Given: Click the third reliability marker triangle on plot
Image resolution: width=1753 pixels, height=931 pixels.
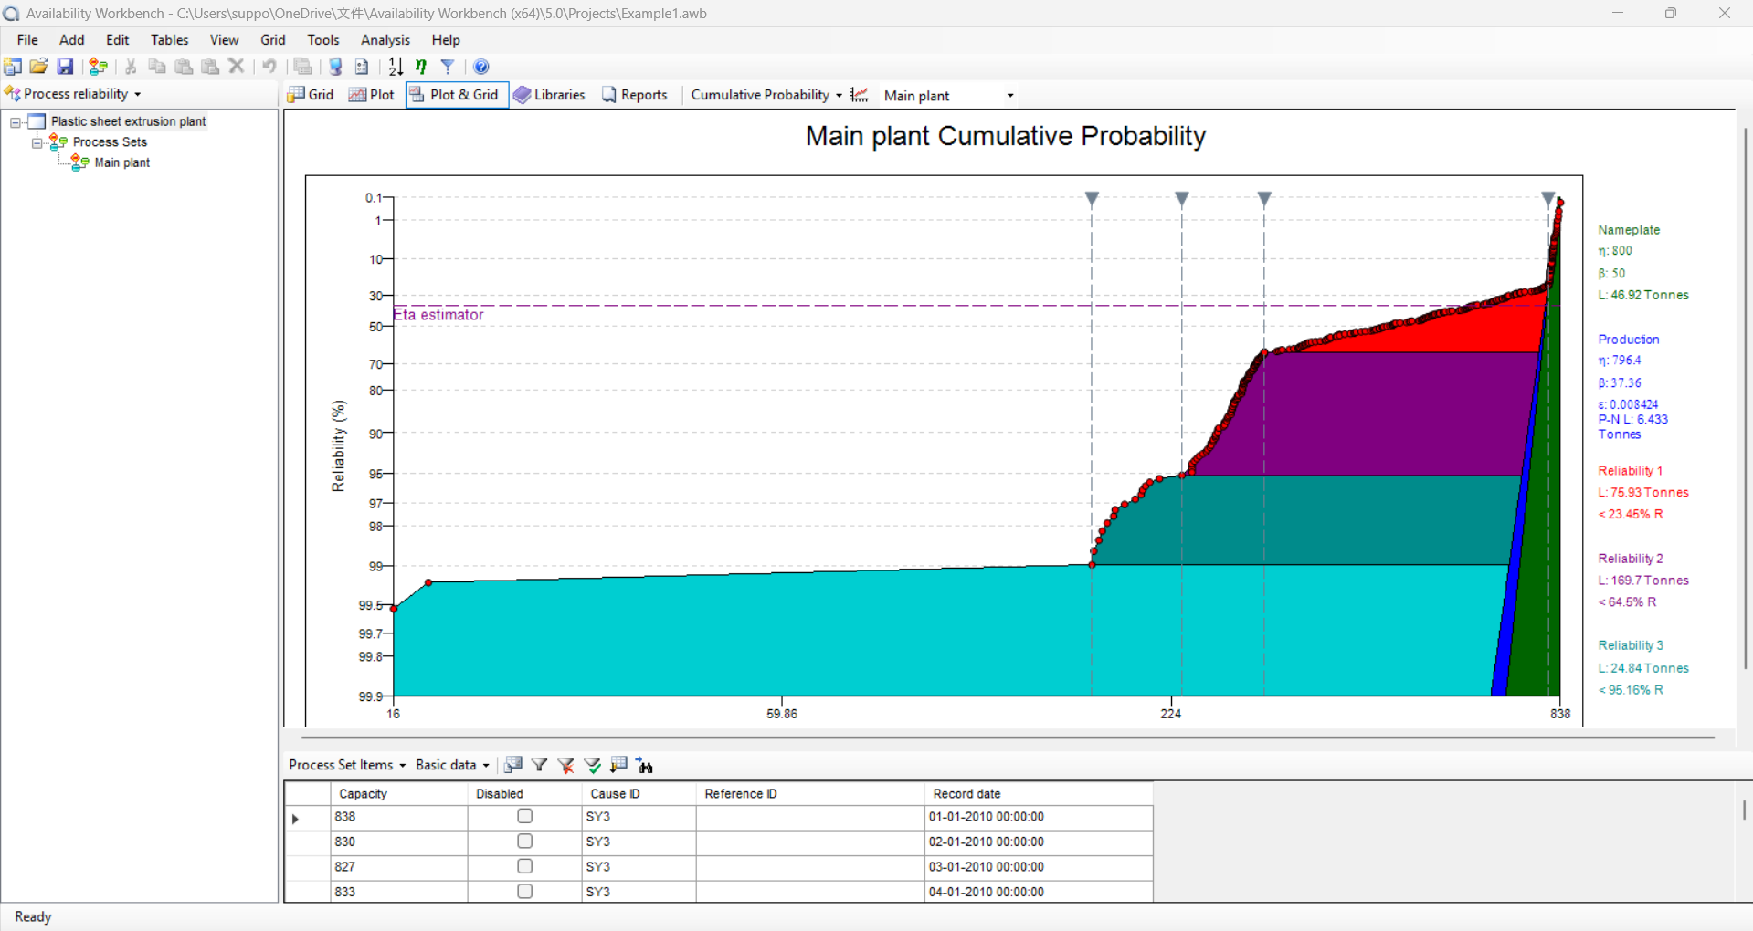Looking at the screenshot, I should coord(1264,199).
